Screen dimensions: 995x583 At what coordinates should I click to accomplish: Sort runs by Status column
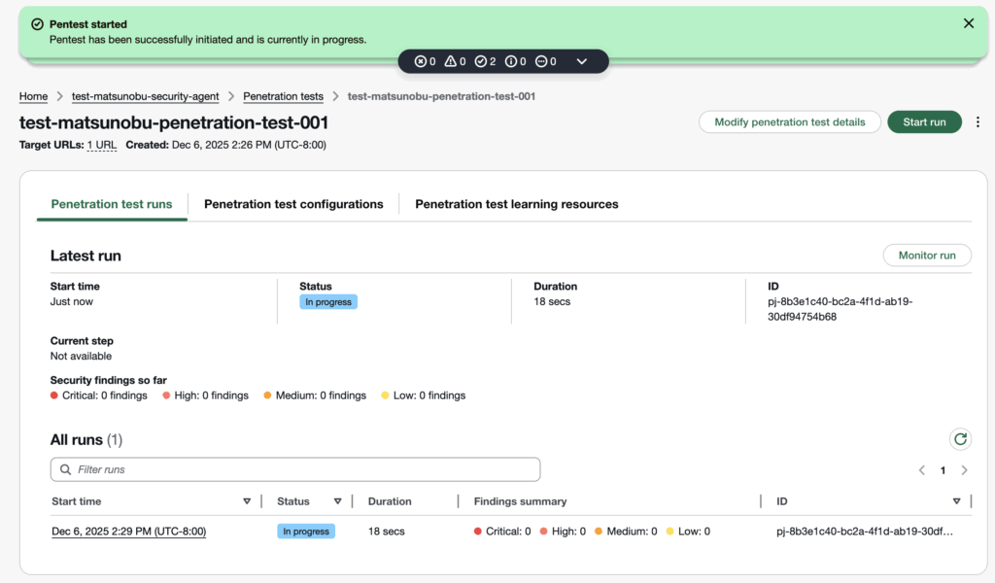pyautogui.click(x=338, y=501)
